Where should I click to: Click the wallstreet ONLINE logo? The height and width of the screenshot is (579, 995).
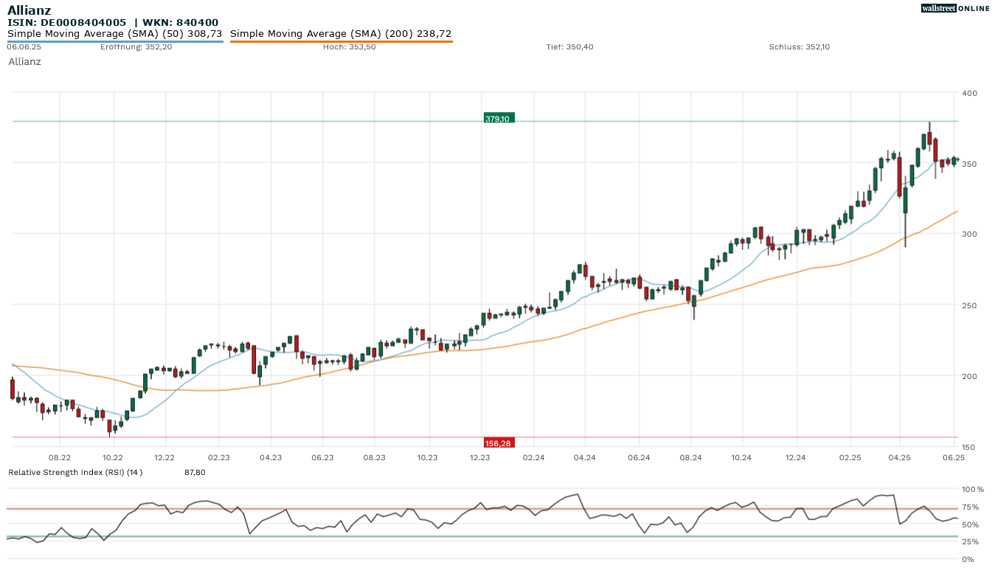pos(954,8)
